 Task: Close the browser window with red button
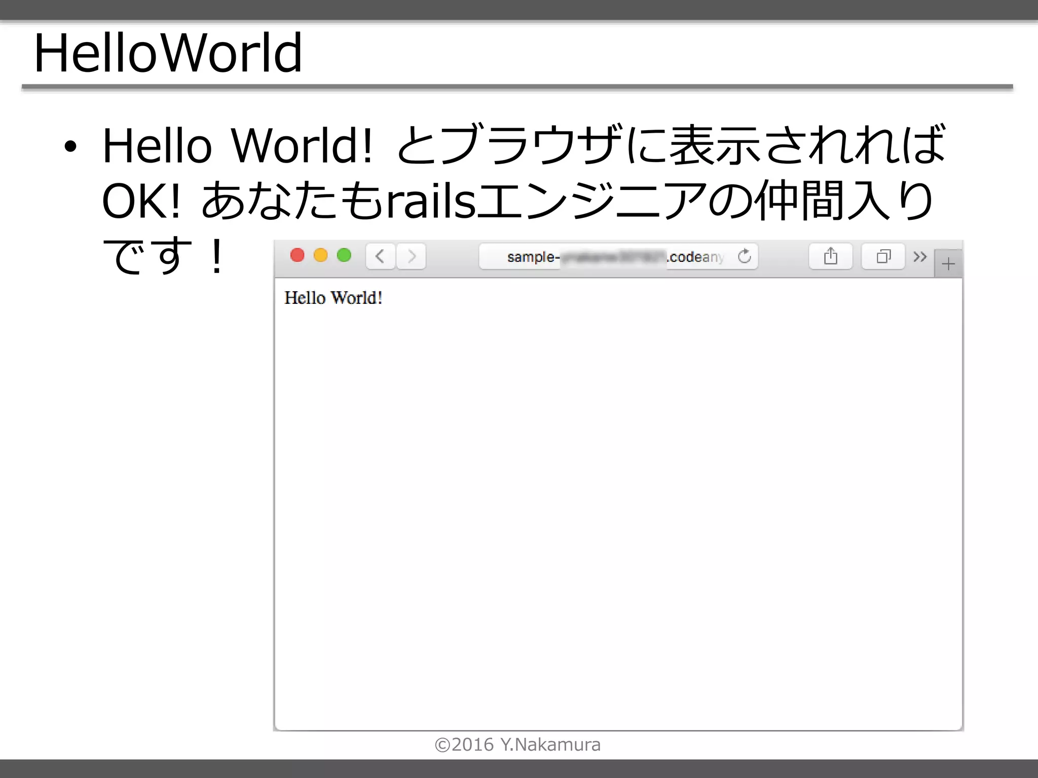[x=297, y=255]
